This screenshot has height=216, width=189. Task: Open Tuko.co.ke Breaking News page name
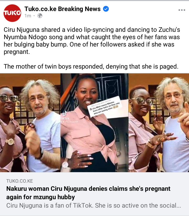tap(62, 9)
